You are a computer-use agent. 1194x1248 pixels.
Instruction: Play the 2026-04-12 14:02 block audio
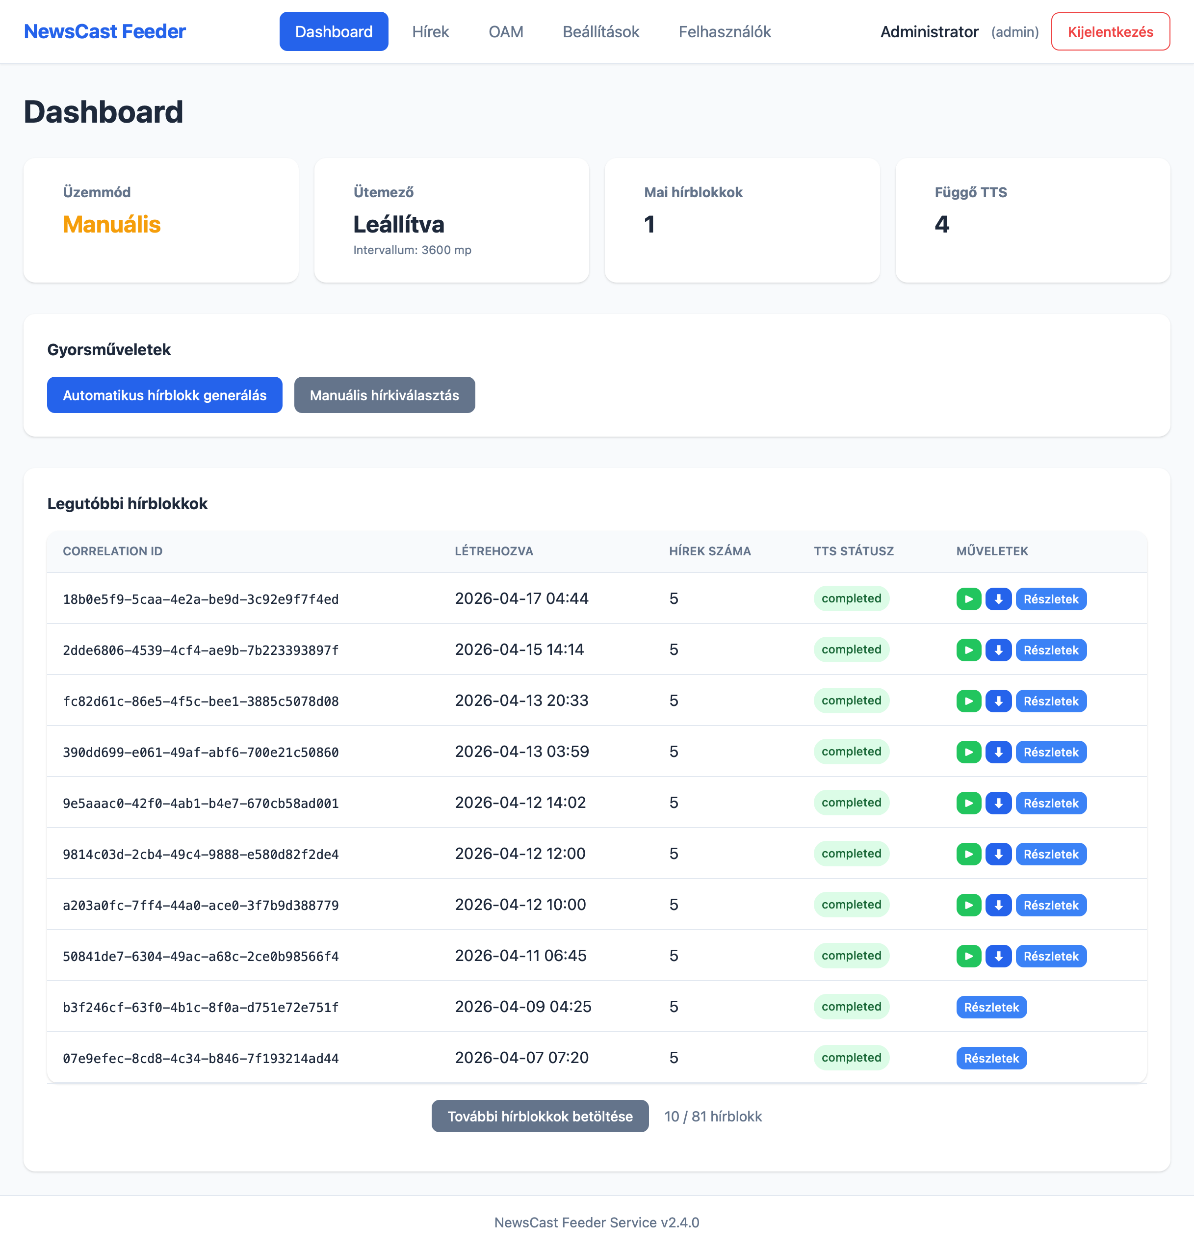pyautogui.click(x=968, y=803)
